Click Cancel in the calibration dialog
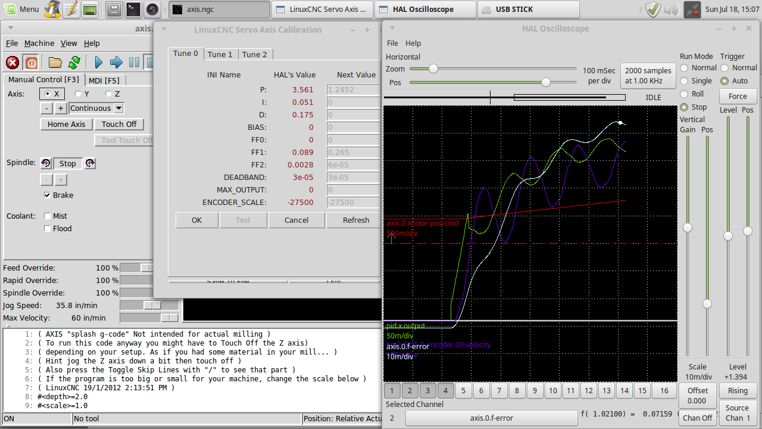Viewport: 762px width, 429px height. pos(296,220)
